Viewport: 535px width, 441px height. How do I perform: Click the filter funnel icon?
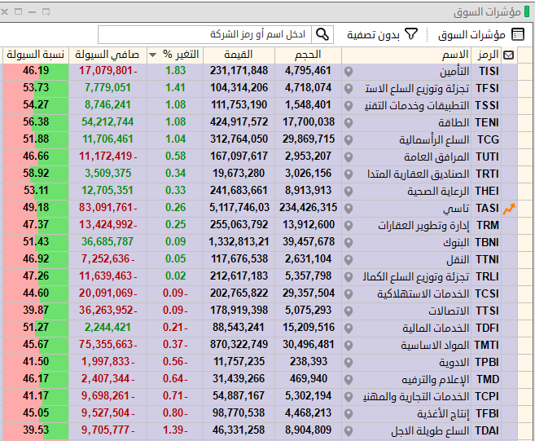pos(410,34)
